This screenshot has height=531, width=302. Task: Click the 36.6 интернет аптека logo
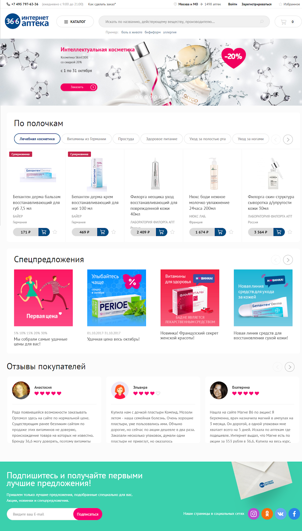pyautogui.click(x=27, y=21)
